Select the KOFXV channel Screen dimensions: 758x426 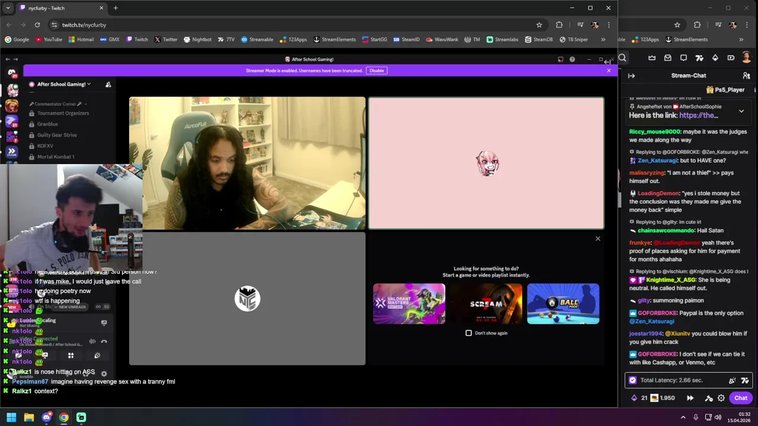coord(45,146)
